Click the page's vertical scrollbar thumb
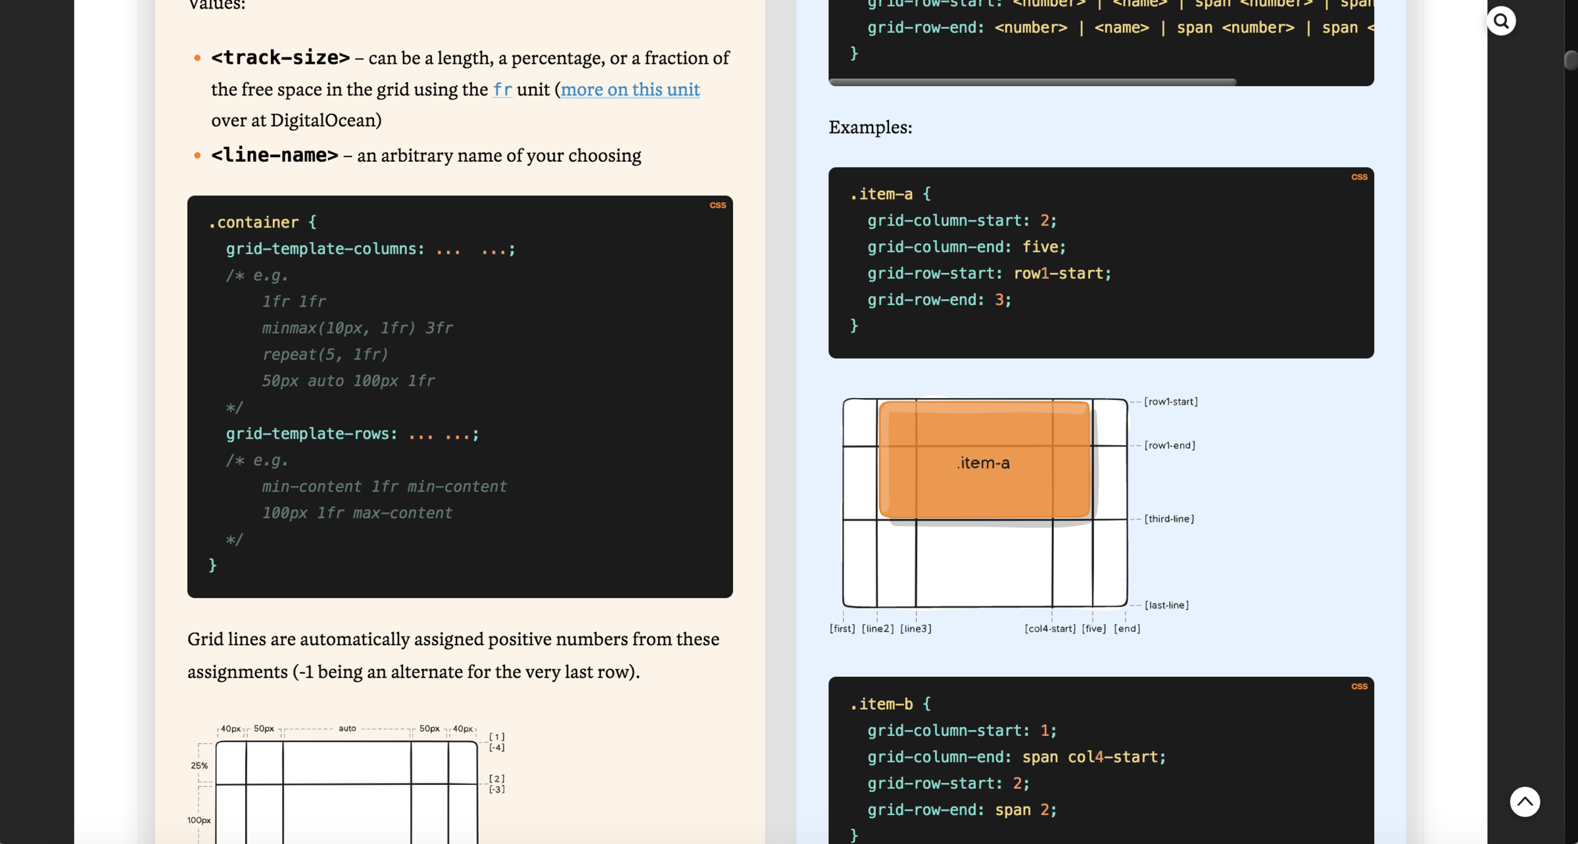1578x844 pixels. coord(1571,60)
